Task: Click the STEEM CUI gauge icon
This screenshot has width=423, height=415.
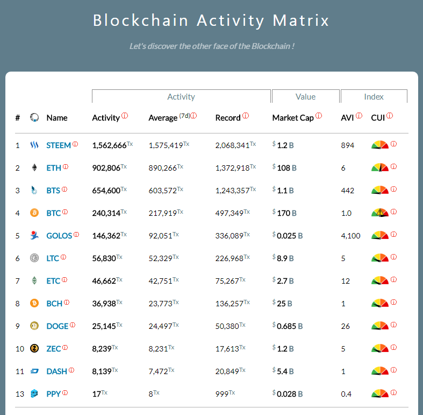Action: pos(380,145)
